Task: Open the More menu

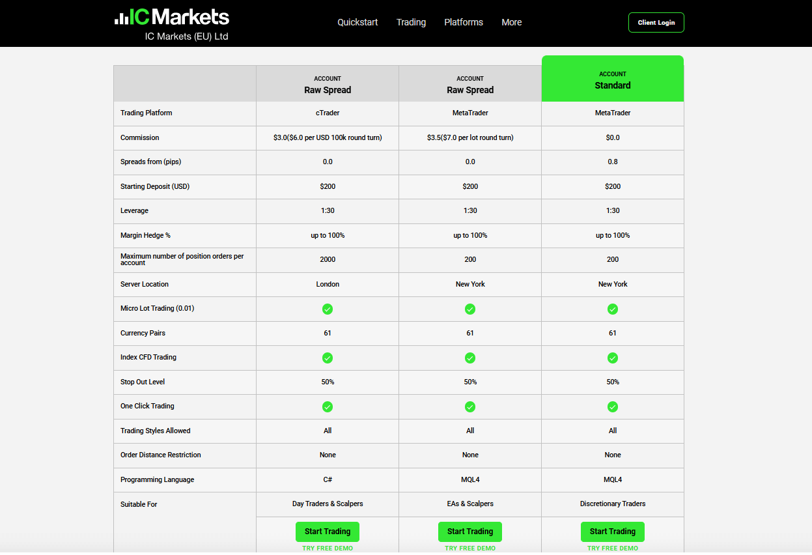Action: point(512,22)
